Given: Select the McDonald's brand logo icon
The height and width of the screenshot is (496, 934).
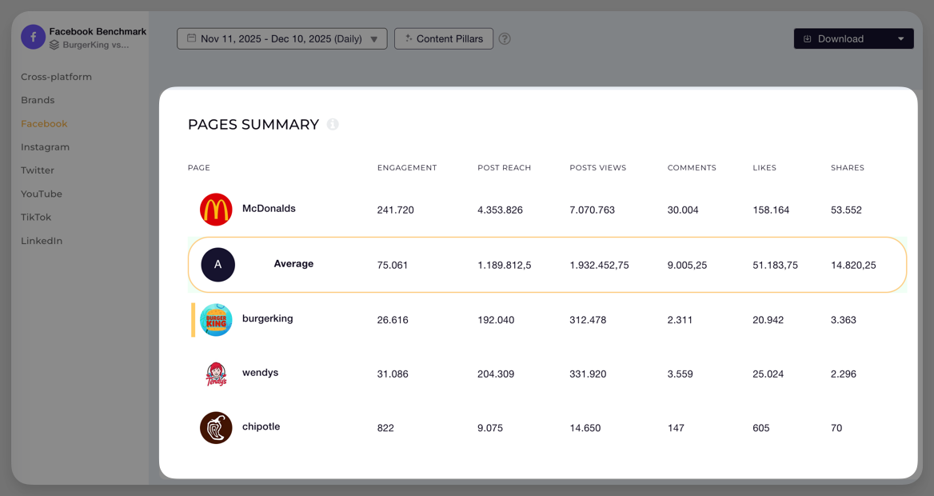Looking at the screenshot, I should click(x=215, y=209).
